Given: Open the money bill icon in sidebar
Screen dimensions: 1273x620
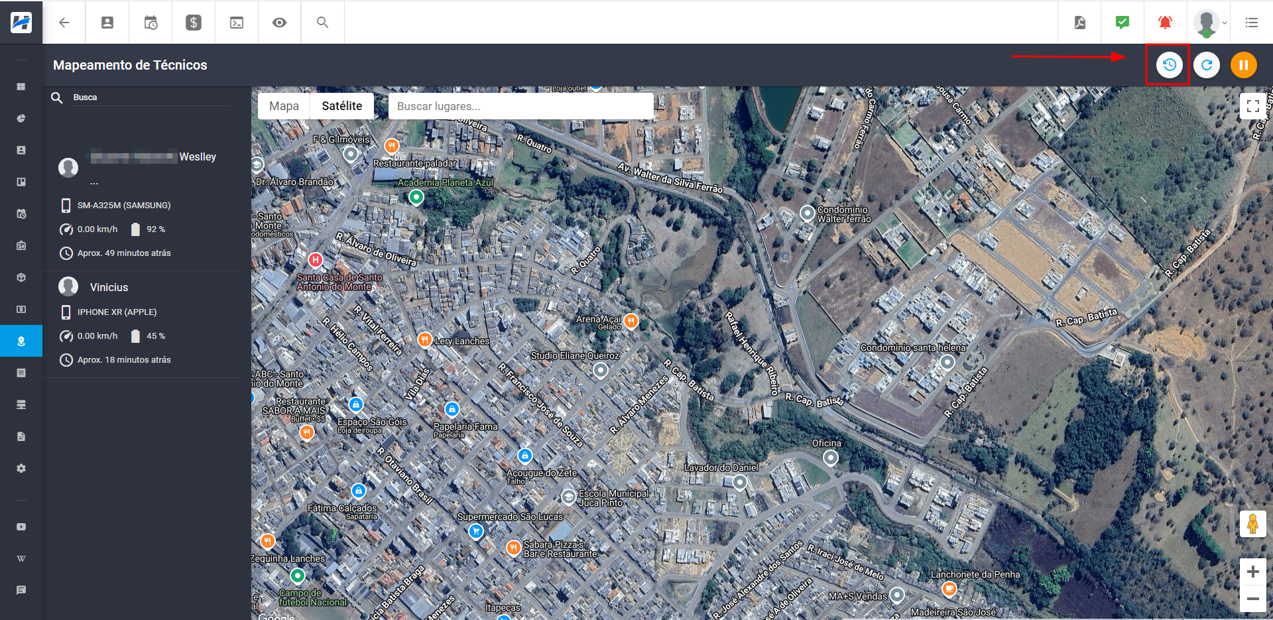Looking at the screenshot, I should point(21,310).
